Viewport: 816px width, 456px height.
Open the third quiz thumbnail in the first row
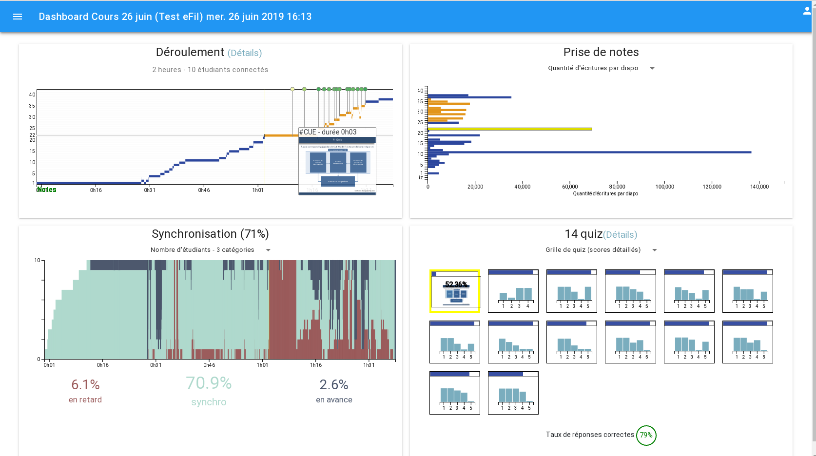[x=572, y=291]
